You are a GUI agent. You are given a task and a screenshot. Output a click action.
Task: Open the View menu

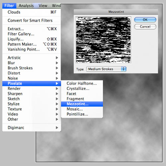[43, 6]
